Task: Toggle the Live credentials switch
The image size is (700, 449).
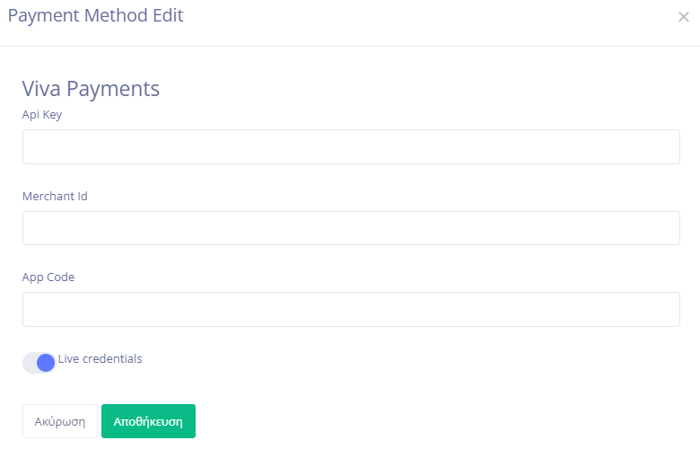Action: [39, 362]
